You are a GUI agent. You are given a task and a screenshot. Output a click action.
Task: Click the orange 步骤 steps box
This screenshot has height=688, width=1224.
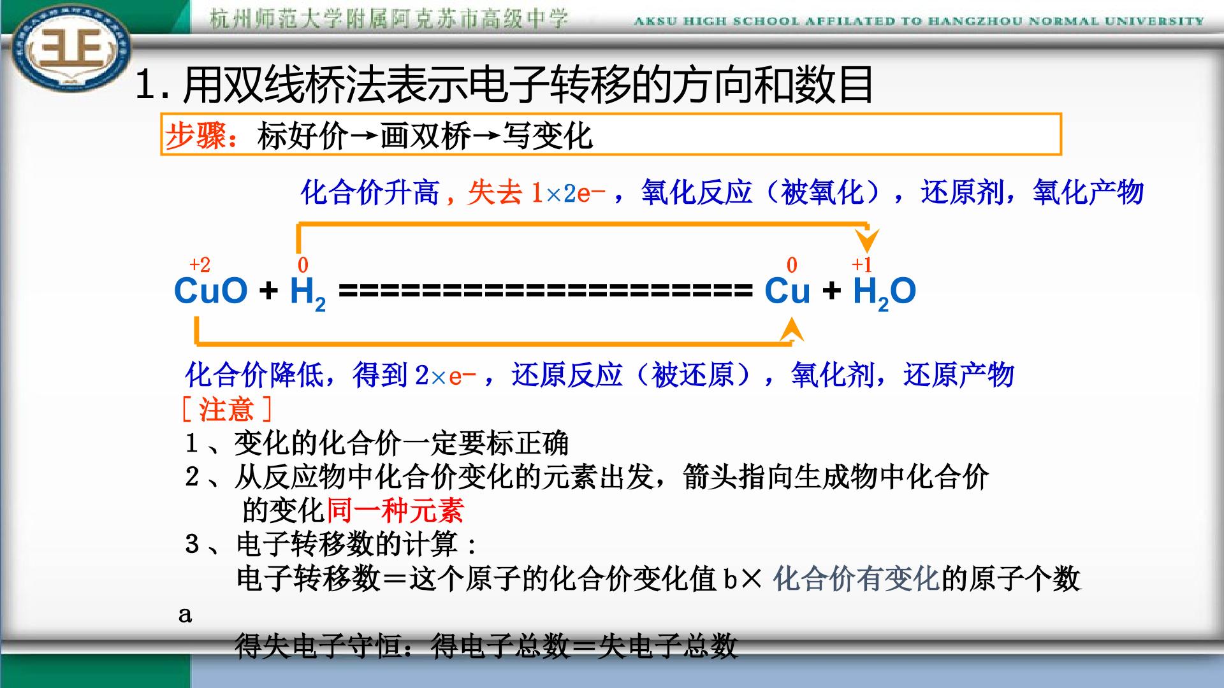[611, 134]
